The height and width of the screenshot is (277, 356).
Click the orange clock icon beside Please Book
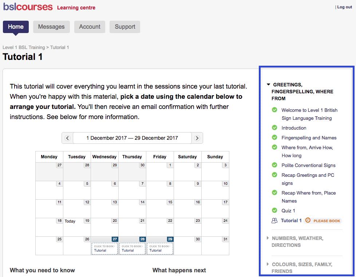coord(308,220)
